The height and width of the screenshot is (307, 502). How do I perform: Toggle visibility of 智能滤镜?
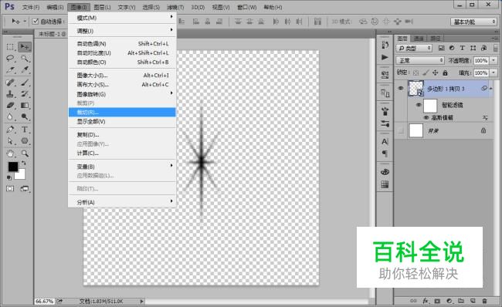click(x=419, y=105)
